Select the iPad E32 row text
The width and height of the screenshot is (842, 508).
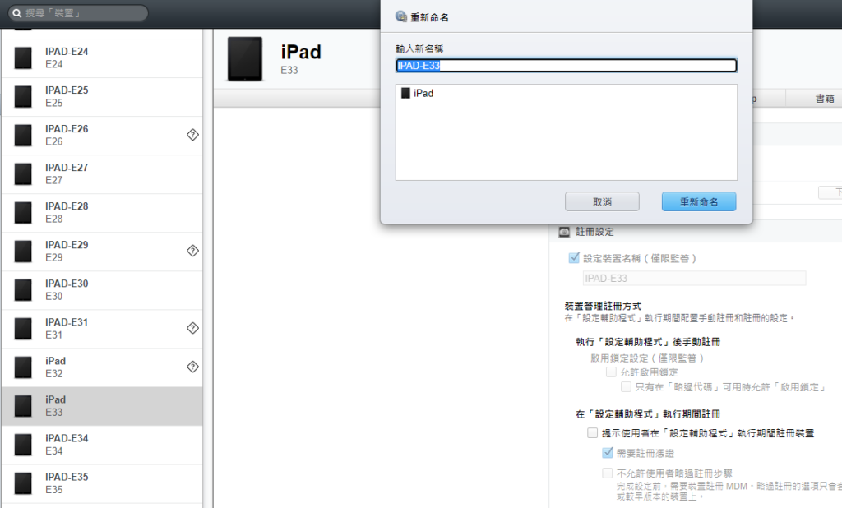pyautogui.click(x=55, y=361)
